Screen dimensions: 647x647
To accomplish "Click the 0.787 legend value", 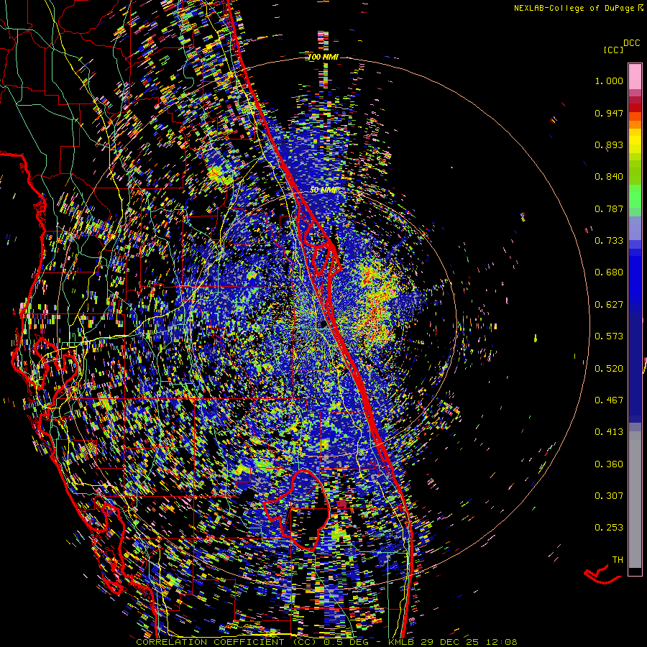I will pos(609,208).
